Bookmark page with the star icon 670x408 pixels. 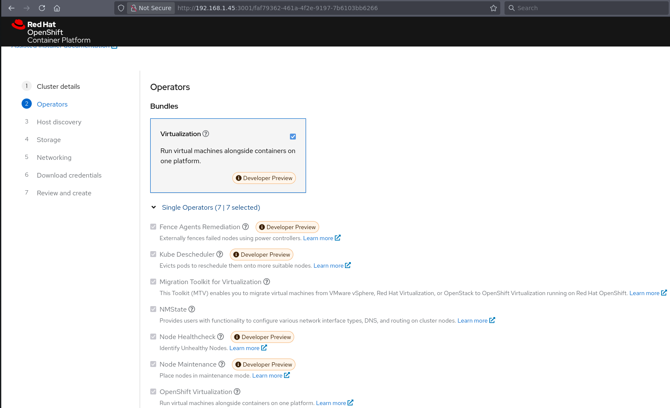tap(493, 8)
